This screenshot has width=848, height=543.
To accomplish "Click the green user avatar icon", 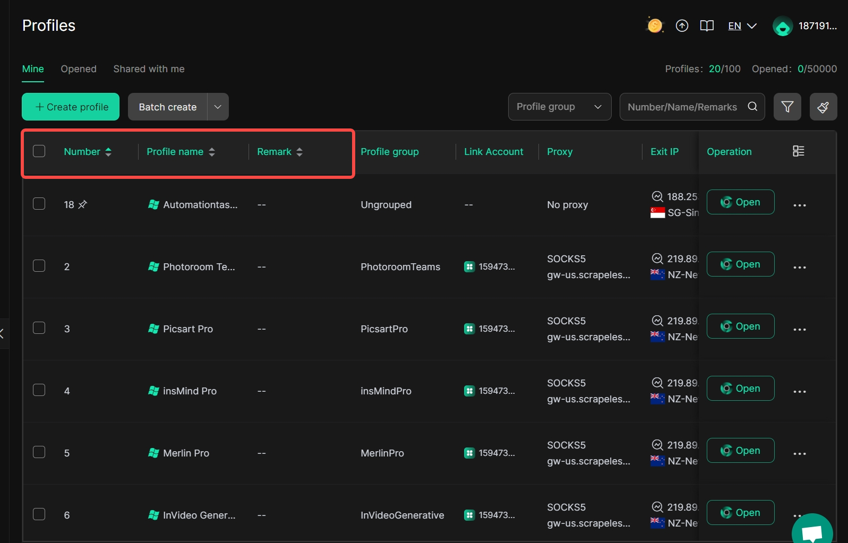I will 783,26.
